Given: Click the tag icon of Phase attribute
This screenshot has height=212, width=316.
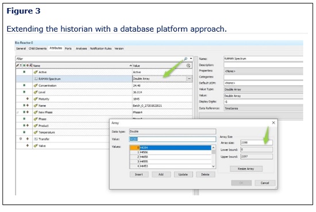Looking at the screenshot, I should [x=36, y=119].
